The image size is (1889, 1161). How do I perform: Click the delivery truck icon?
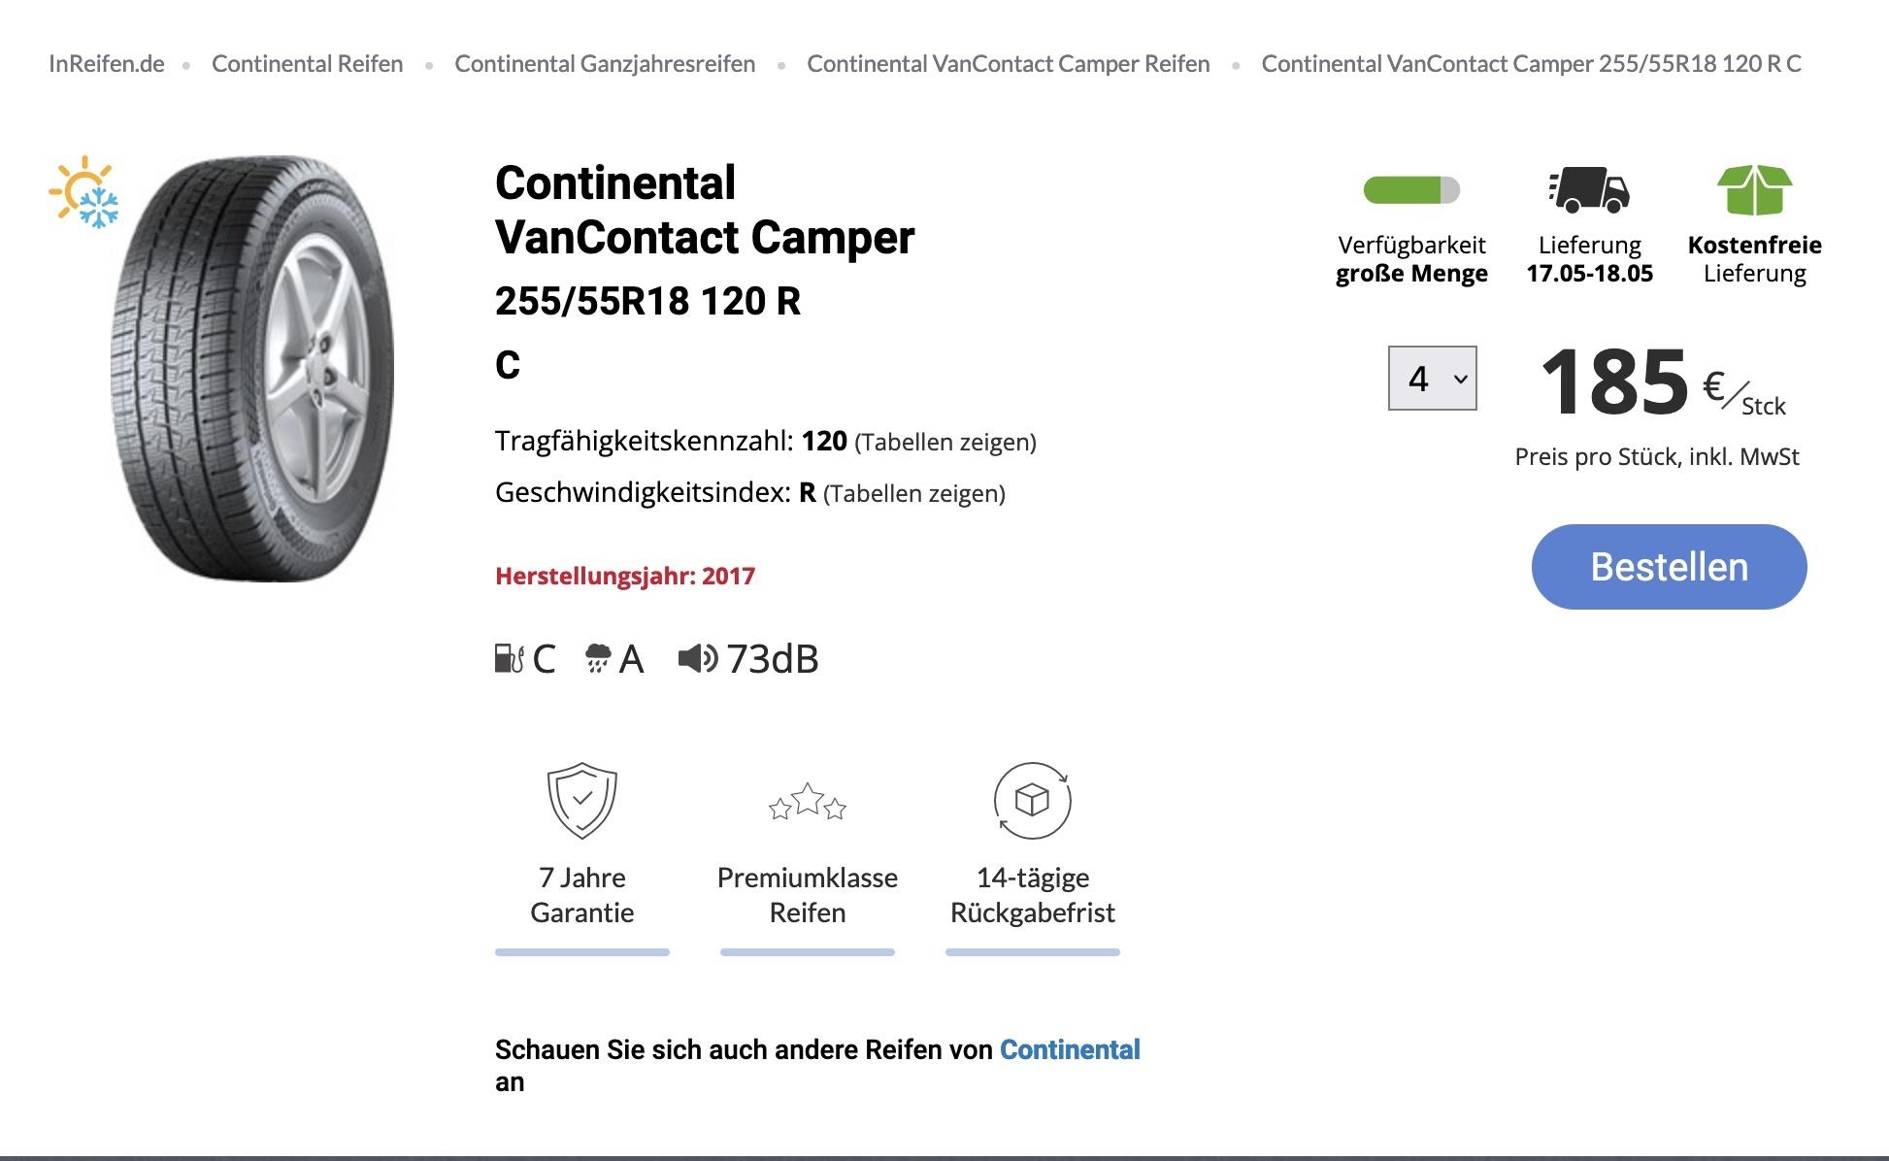(x=1589, y=189)
